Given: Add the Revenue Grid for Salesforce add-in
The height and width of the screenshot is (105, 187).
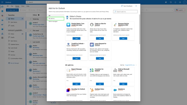Looking at the screenshot, I should pyautogui.click(x=123, y=39).
